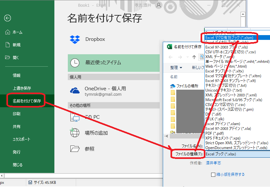Select PDF (*.pdf) file type
The width and height of the screenshot is (270, 187).
pyautogui.click(x=238, y=133)
